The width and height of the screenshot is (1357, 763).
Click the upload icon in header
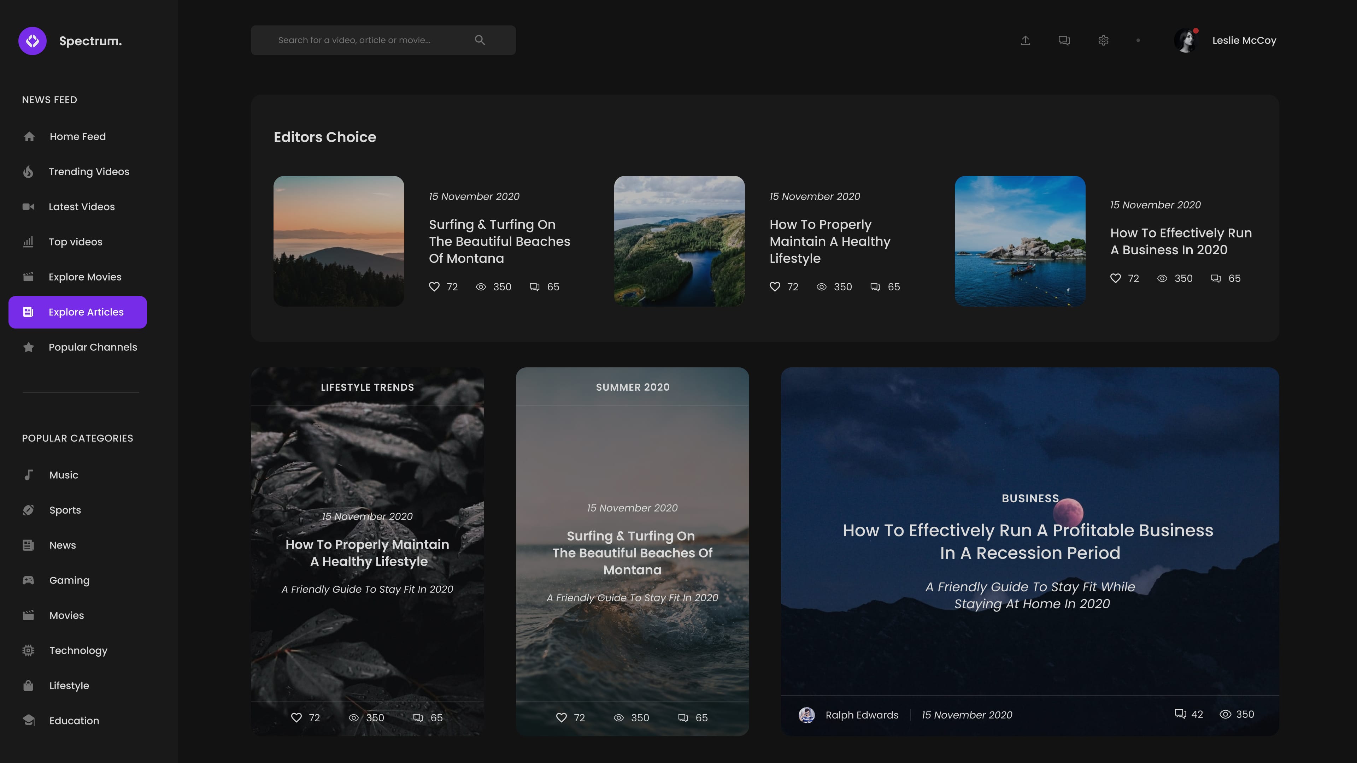coord(1025,40)
